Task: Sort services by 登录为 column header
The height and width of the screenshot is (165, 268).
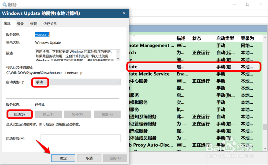Action: 249,38
